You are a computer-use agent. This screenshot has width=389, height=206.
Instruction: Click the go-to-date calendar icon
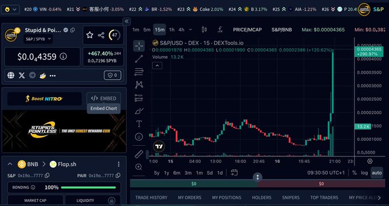coord(234,172)
